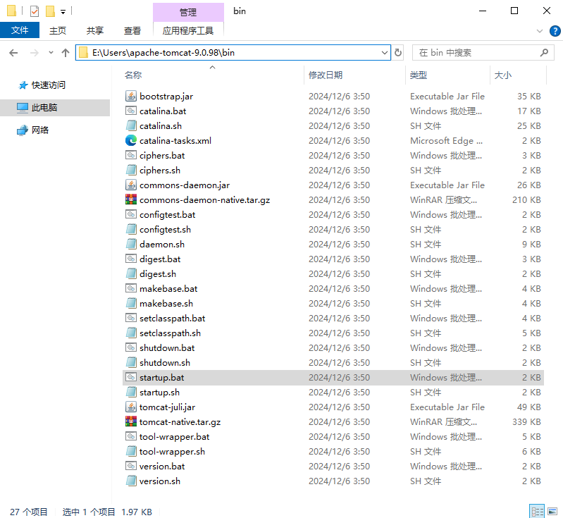Click the catalina.sh file icon
This screenshot has width=563, height=518.
pos(130,125)
